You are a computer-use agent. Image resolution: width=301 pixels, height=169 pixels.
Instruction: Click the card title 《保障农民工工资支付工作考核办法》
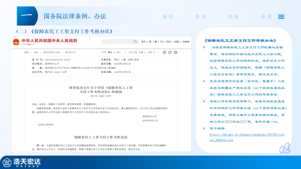(x=240, y=41)
